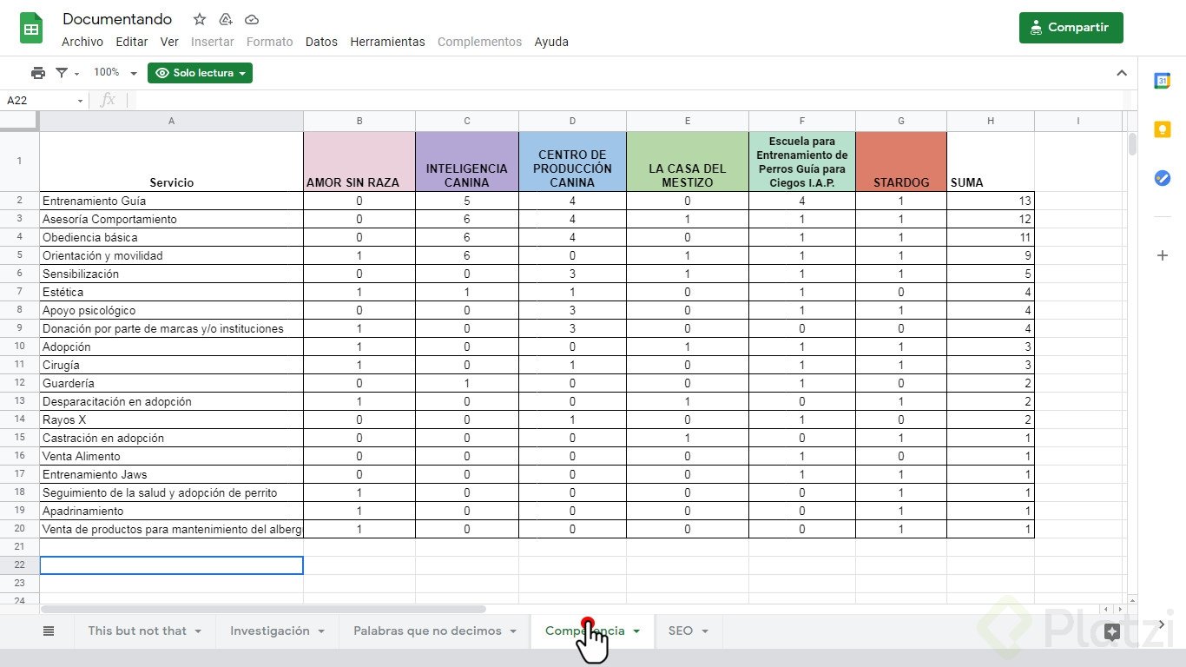
Task: Select row 5 header
Action: pyautogui.click(x=20, y=255)
